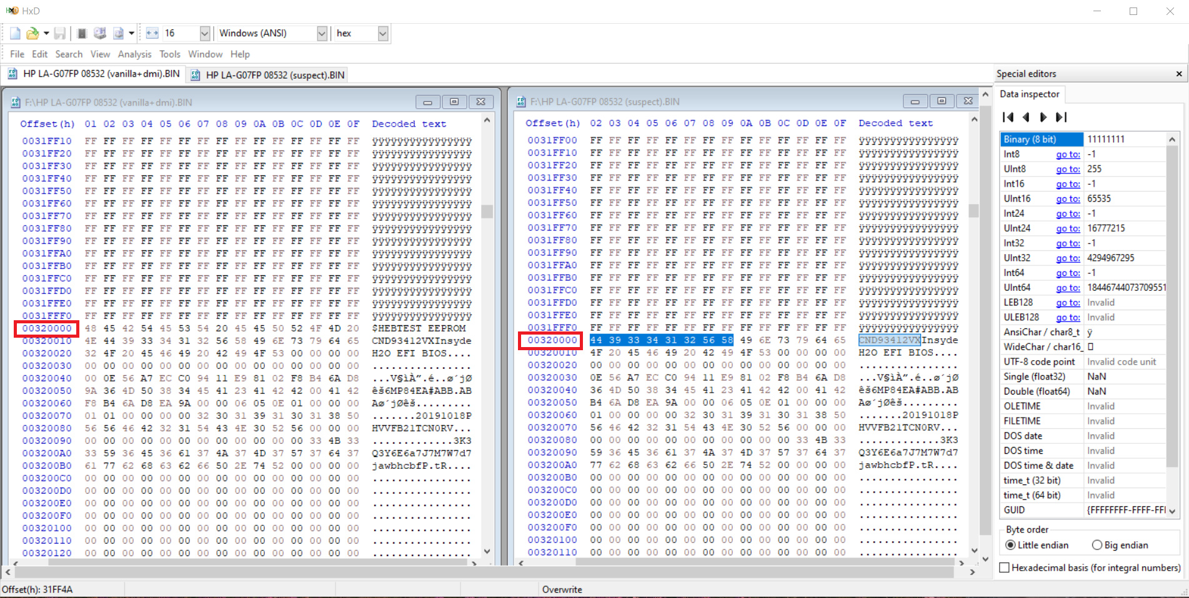Move the suspect pane vertical scrollbar thumb
This screenshot has height=598, width=1189.
[x=974, y=210]
